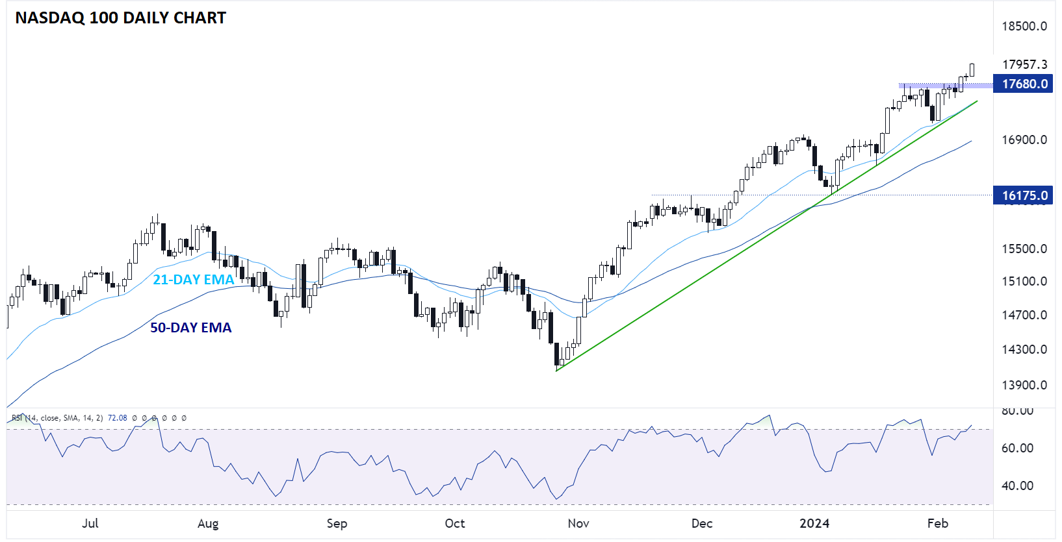Click the Oct date axis label
1062x542 pixels.
(x=455, y=523)
